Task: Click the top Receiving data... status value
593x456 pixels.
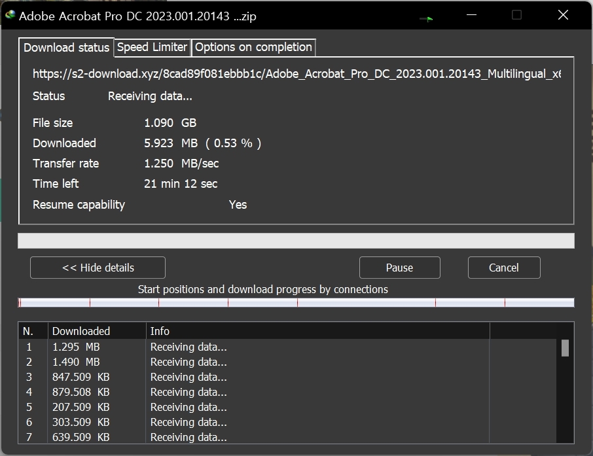Action: (150, 96)
